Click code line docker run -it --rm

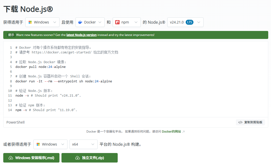click(63, 81)
